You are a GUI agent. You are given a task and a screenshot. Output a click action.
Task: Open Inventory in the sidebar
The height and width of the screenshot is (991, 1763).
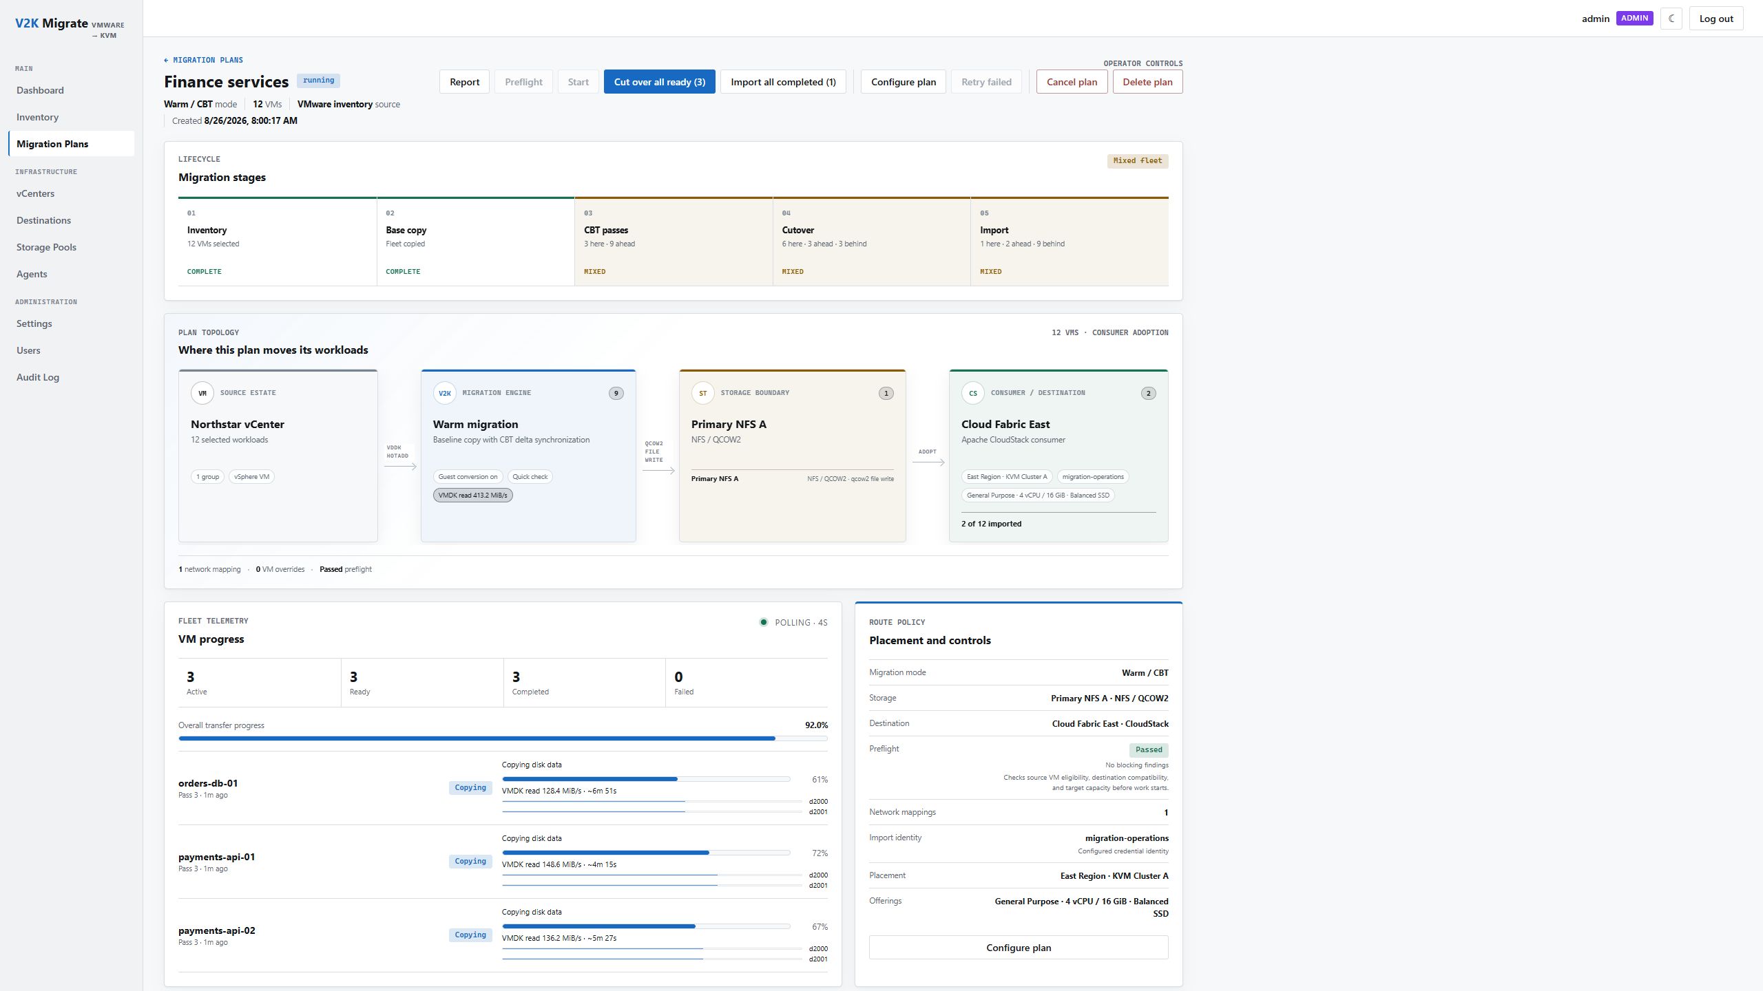(x=71, y=117)
